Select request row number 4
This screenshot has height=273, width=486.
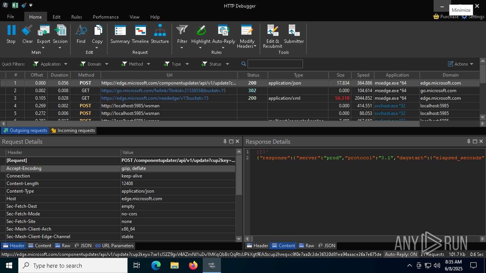click(x=240, y=106)
